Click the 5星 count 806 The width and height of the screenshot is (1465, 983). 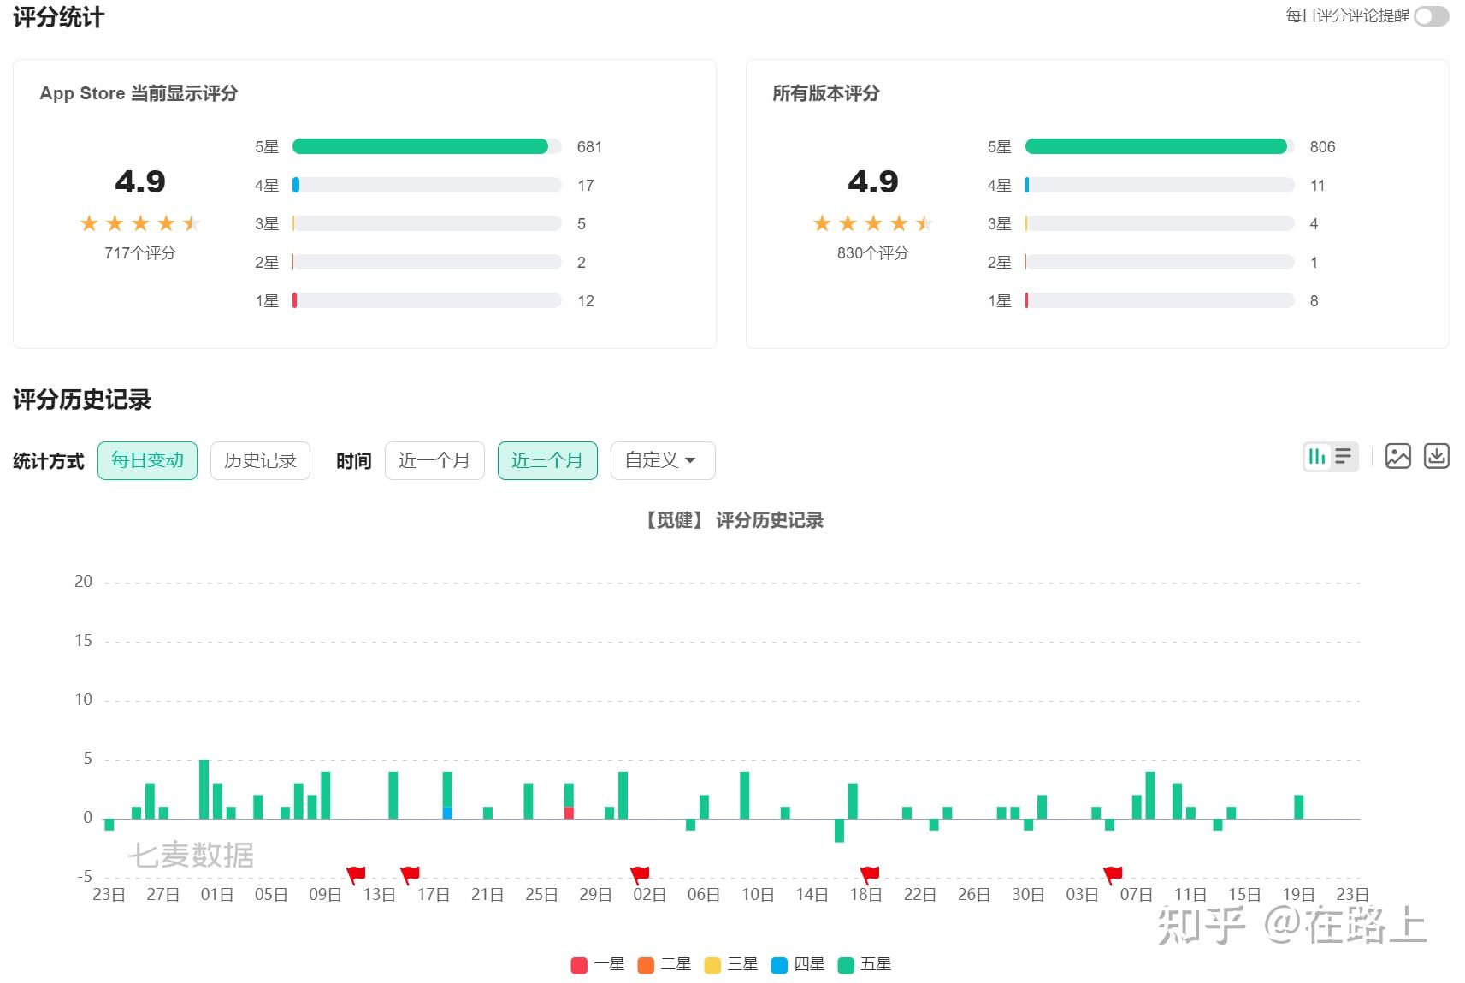coord(1322,147)
